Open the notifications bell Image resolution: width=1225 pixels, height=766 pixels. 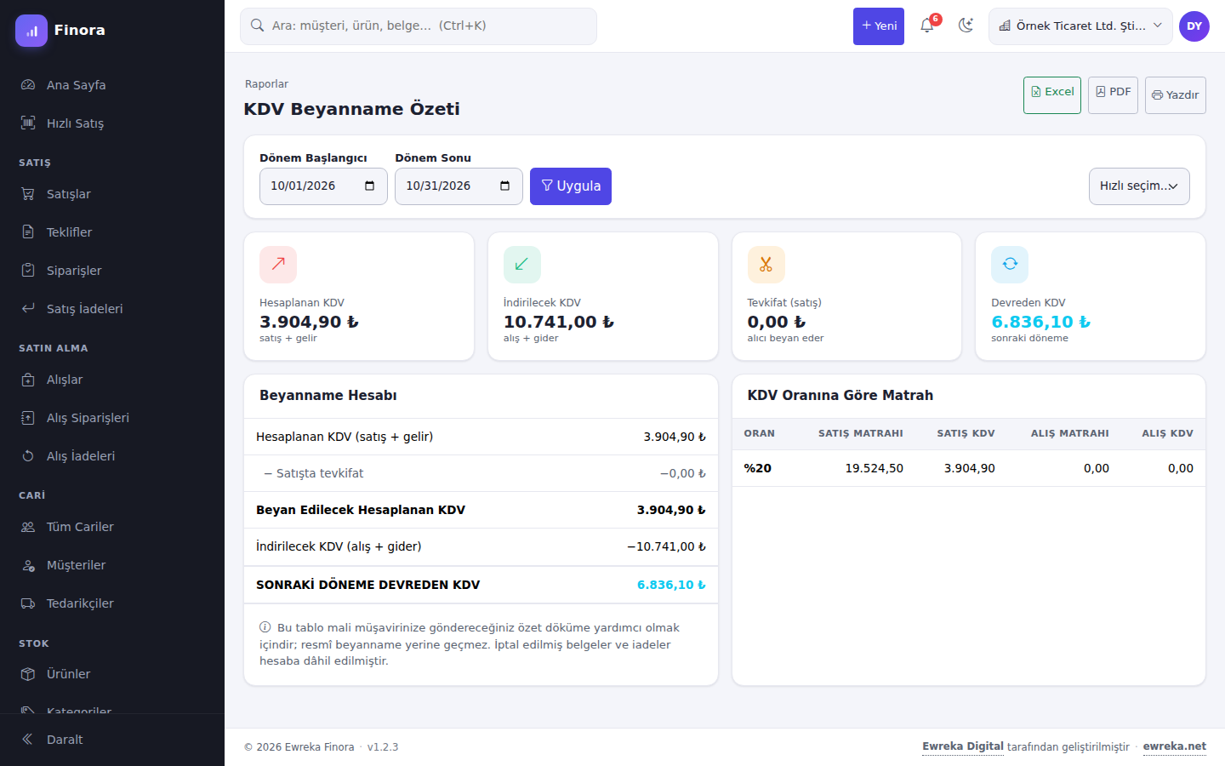[927, 26]
